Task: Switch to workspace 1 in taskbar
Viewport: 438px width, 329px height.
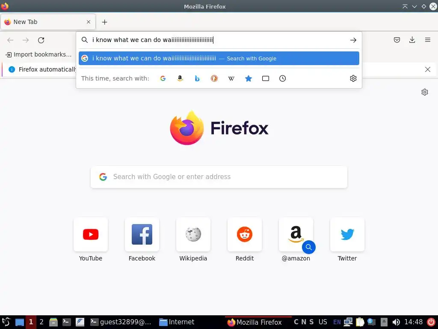Action: pos(31,322)
